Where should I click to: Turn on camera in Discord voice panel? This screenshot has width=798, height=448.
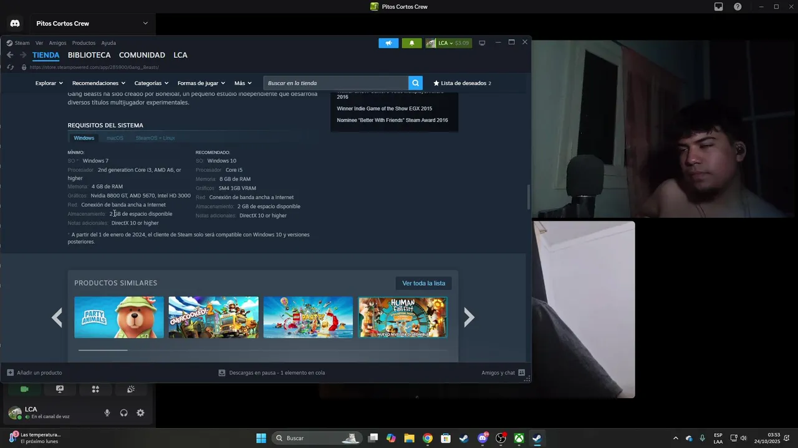point(24,389)
